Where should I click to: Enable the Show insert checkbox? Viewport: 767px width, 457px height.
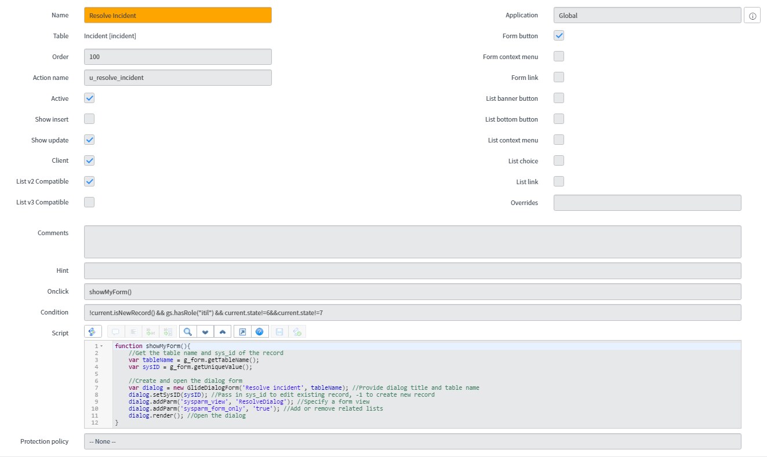pos(89,119)
